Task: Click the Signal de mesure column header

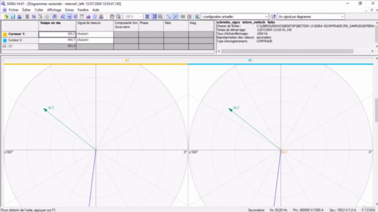Action: (94, 26)
